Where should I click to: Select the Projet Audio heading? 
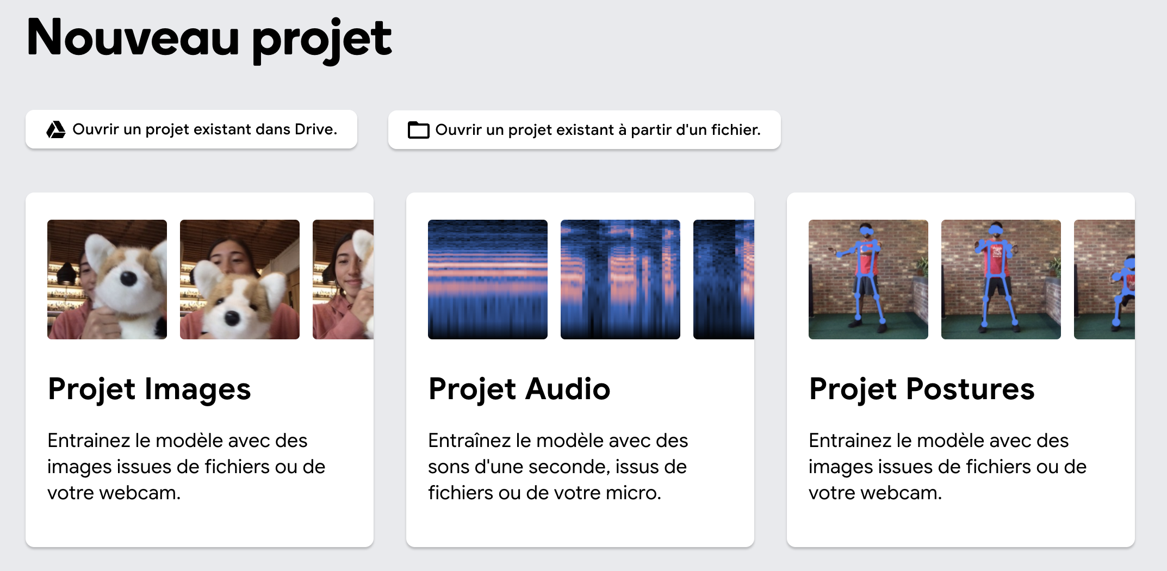[519, 389]
